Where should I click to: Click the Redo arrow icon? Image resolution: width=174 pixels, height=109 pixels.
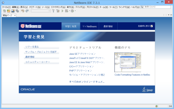click(x=27, y=11)
